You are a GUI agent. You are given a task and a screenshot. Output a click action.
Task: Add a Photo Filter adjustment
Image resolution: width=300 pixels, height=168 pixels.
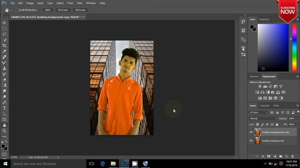(x=273, y=92)
